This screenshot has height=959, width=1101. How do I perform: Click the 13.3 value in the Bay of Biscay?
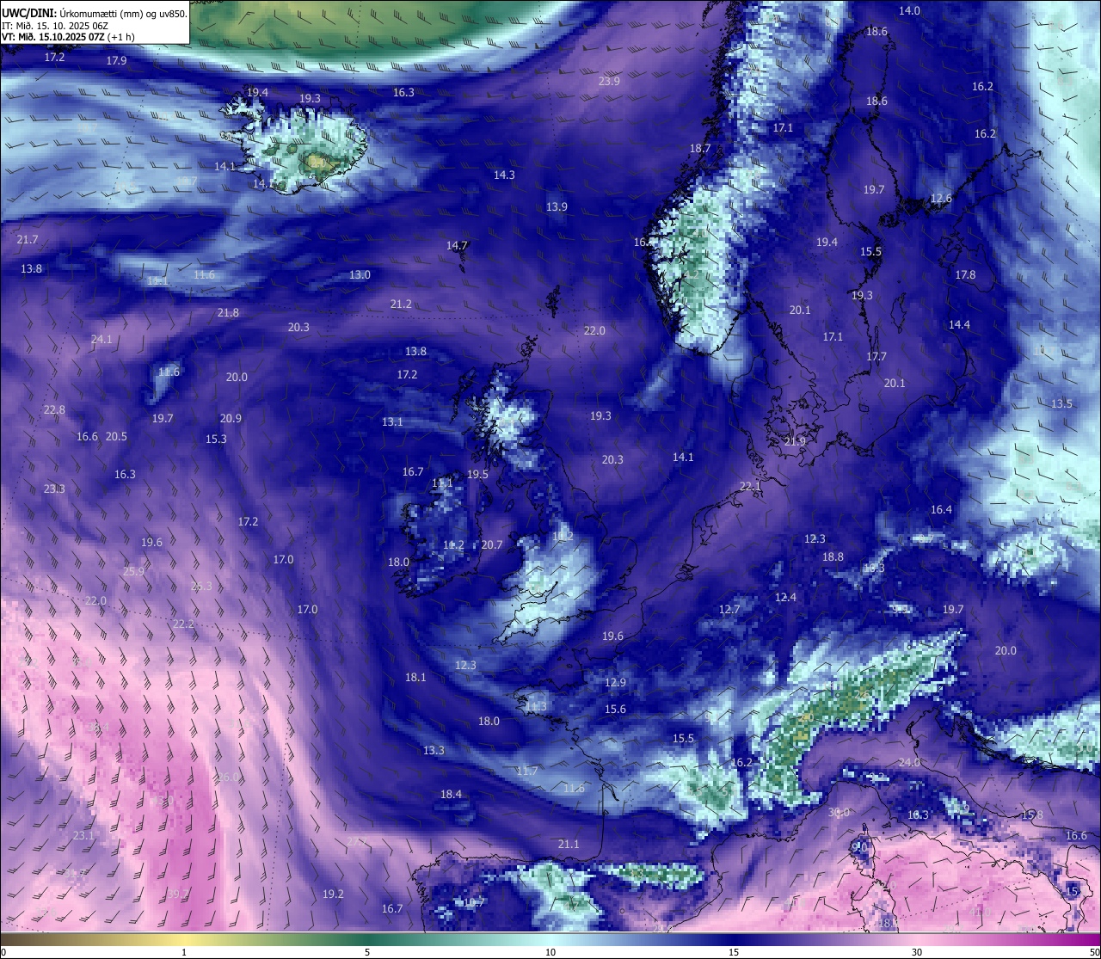[x=434, y=750]
